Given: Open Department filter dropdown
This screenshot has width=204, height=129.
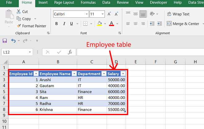Looking at the screenshot, I should click(x=104, y=74).
